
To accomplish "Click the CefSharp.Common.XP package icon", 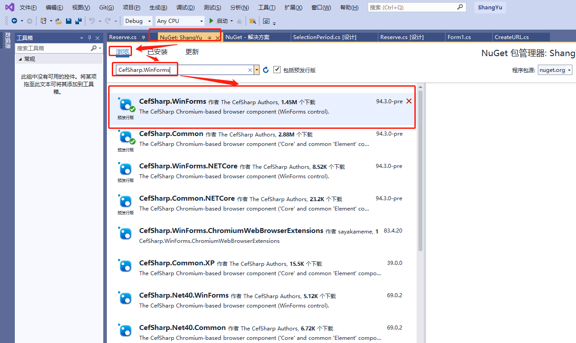I will [x=125, y=266].
